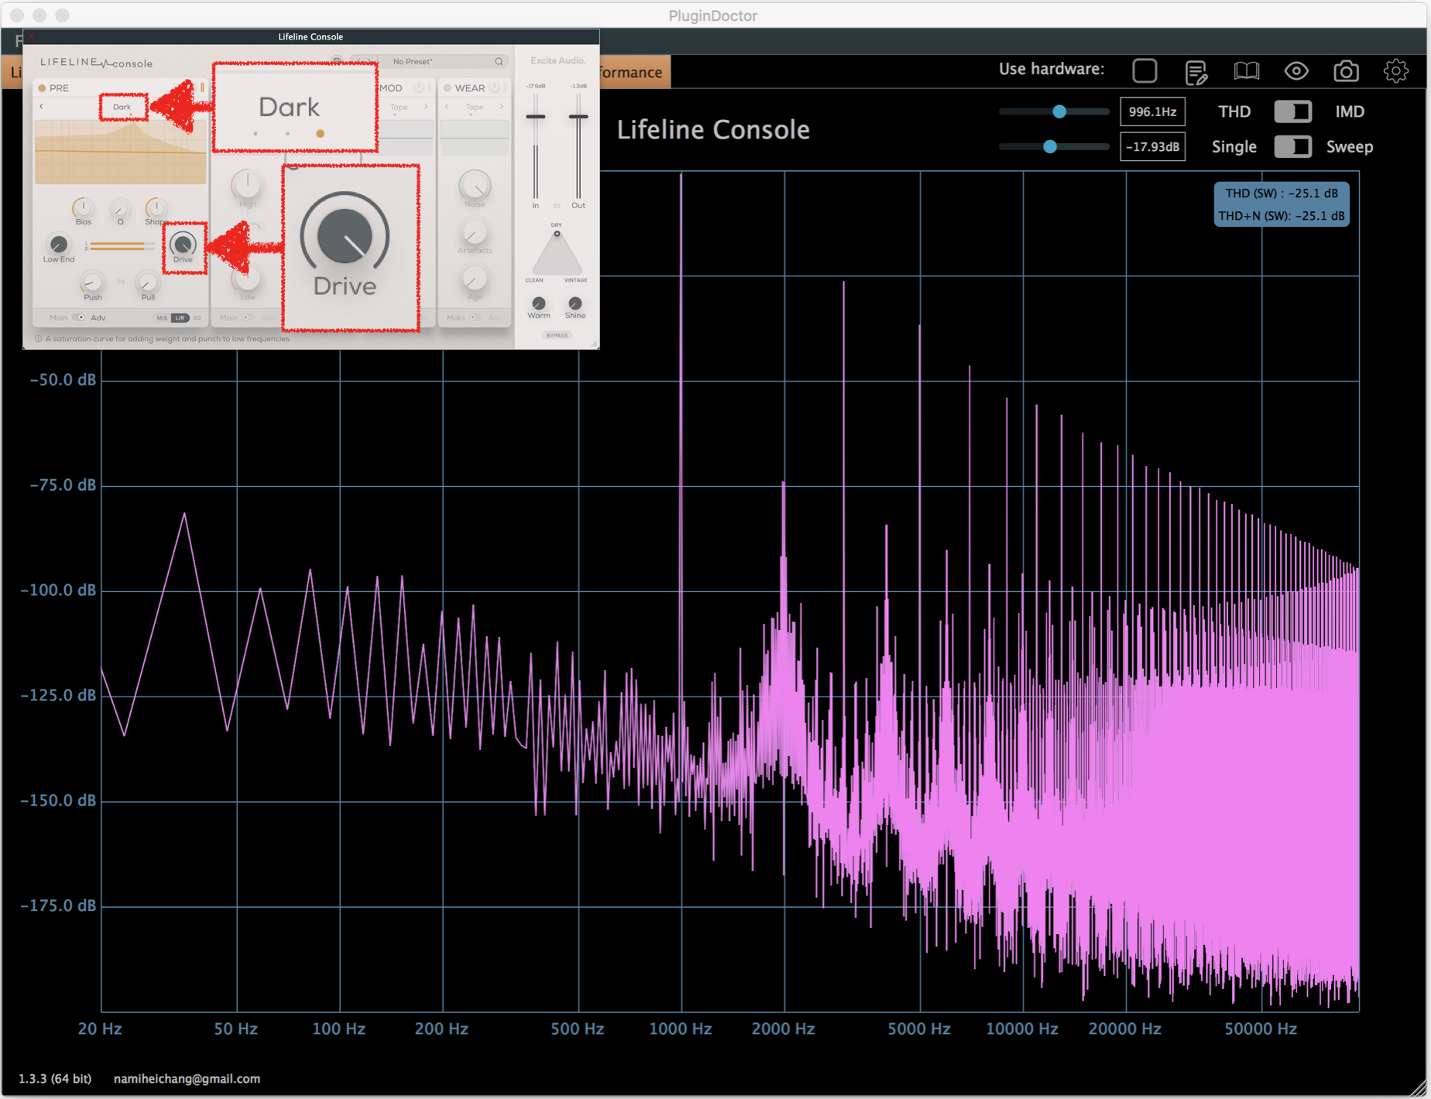The height and width of the screenshot is (1099, 1431).
Task: Click the -17.93dB level field
Action: coord(1152,146)
